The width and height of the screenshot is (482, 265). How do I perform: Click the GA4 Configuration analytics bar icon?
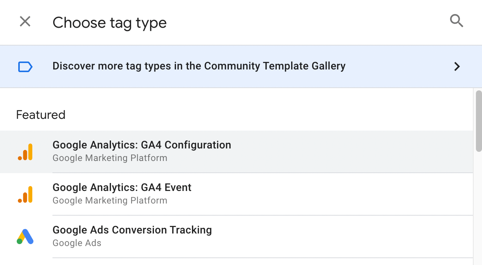(x=25, y=152)
